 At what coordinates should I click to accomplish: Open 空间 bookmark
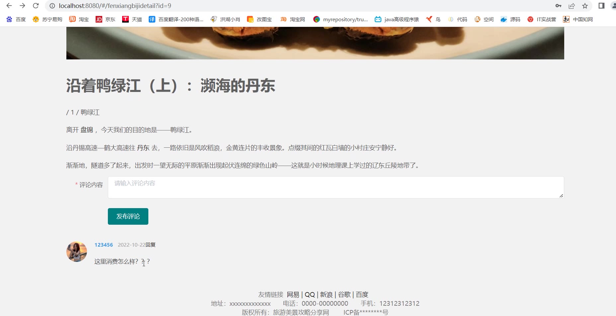pyautogui.click(x=484, y=19)
